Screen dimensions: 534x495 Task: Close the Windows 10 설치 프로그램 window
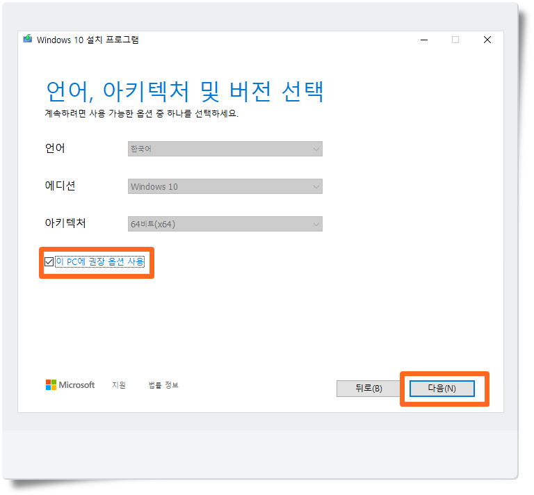pos(487,40)
